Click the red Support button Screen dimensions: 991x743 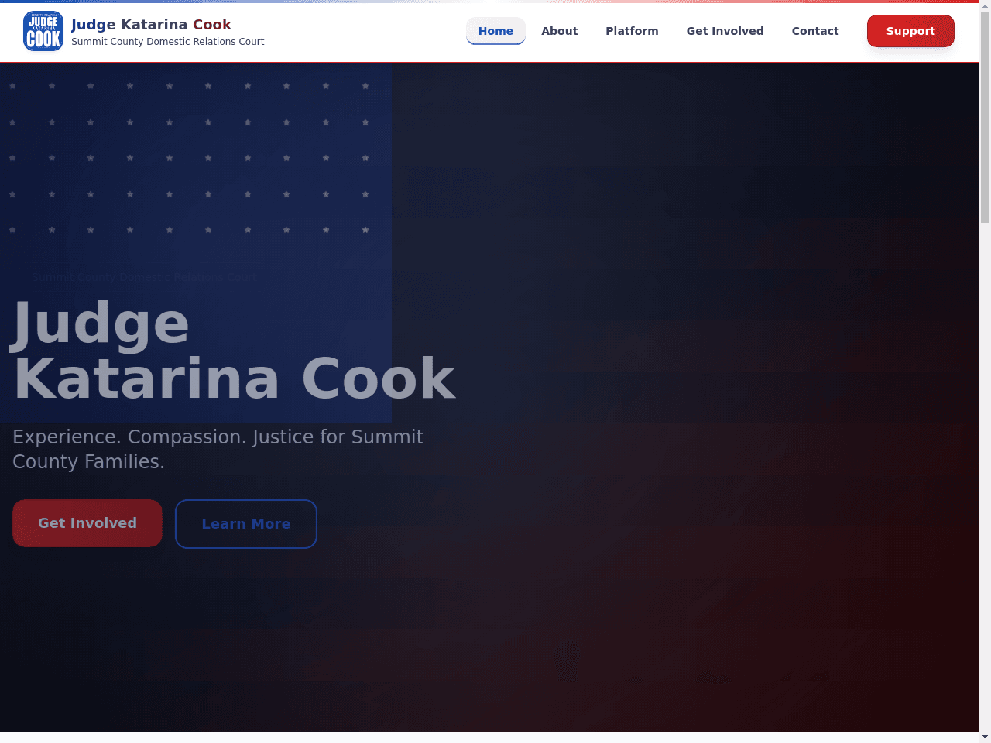pos(910,31)
